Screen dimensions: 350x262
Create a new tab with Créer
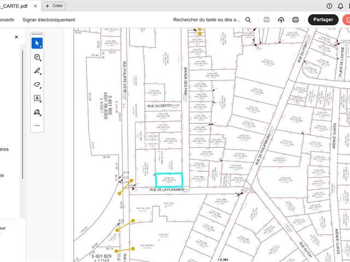point(54,5)
